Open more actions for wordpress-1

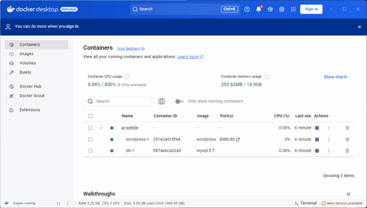[x=328, y=139]
